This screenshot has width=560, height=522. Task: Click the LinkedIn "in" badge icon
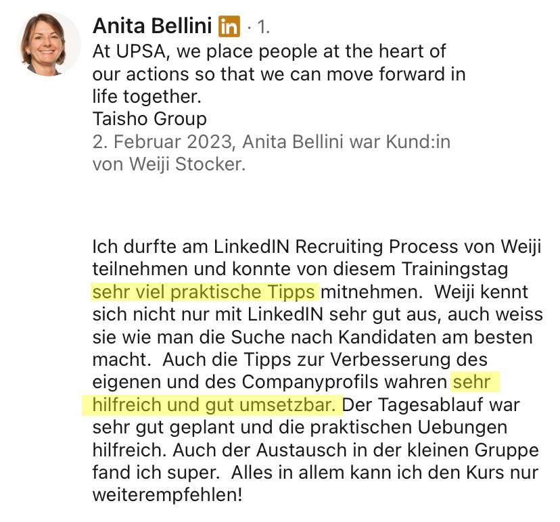(229, 27)
